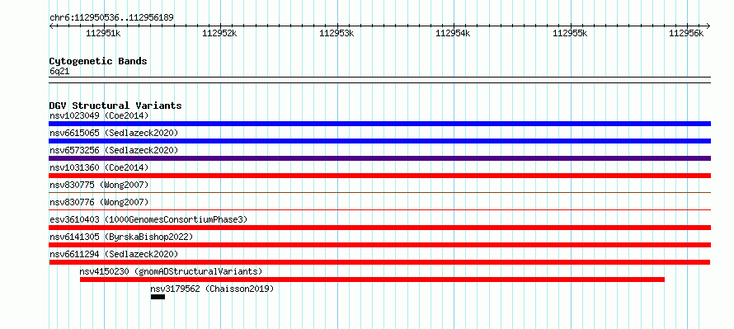Open nsv6573256 (Sedlazeck2020) label

[114, 150]
